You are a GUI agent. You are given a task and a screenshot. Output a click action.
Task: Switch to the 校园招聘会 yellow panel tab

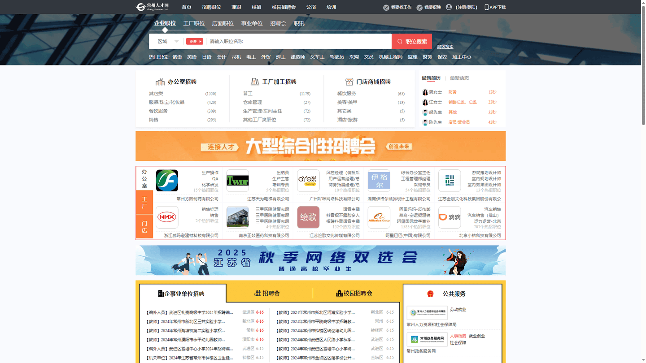(354, 293)
